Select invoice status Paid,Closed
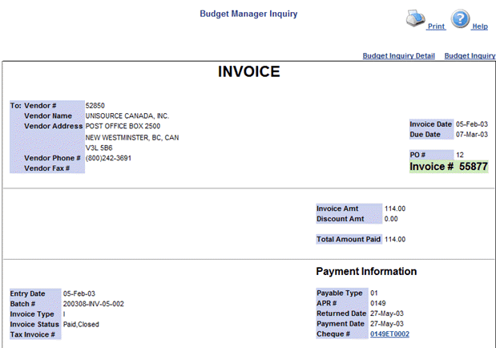Viewport: 496px width, 348px height. (x=81, y=324)
